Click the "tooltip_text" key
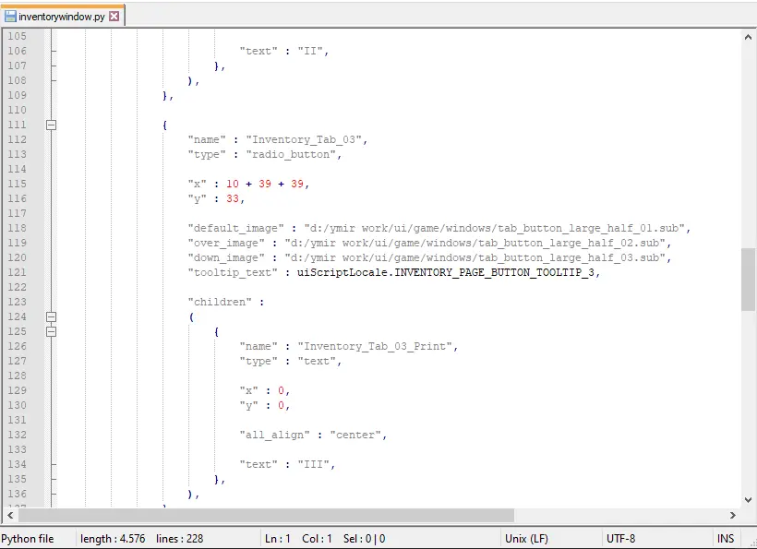 (x=233, y=272)
